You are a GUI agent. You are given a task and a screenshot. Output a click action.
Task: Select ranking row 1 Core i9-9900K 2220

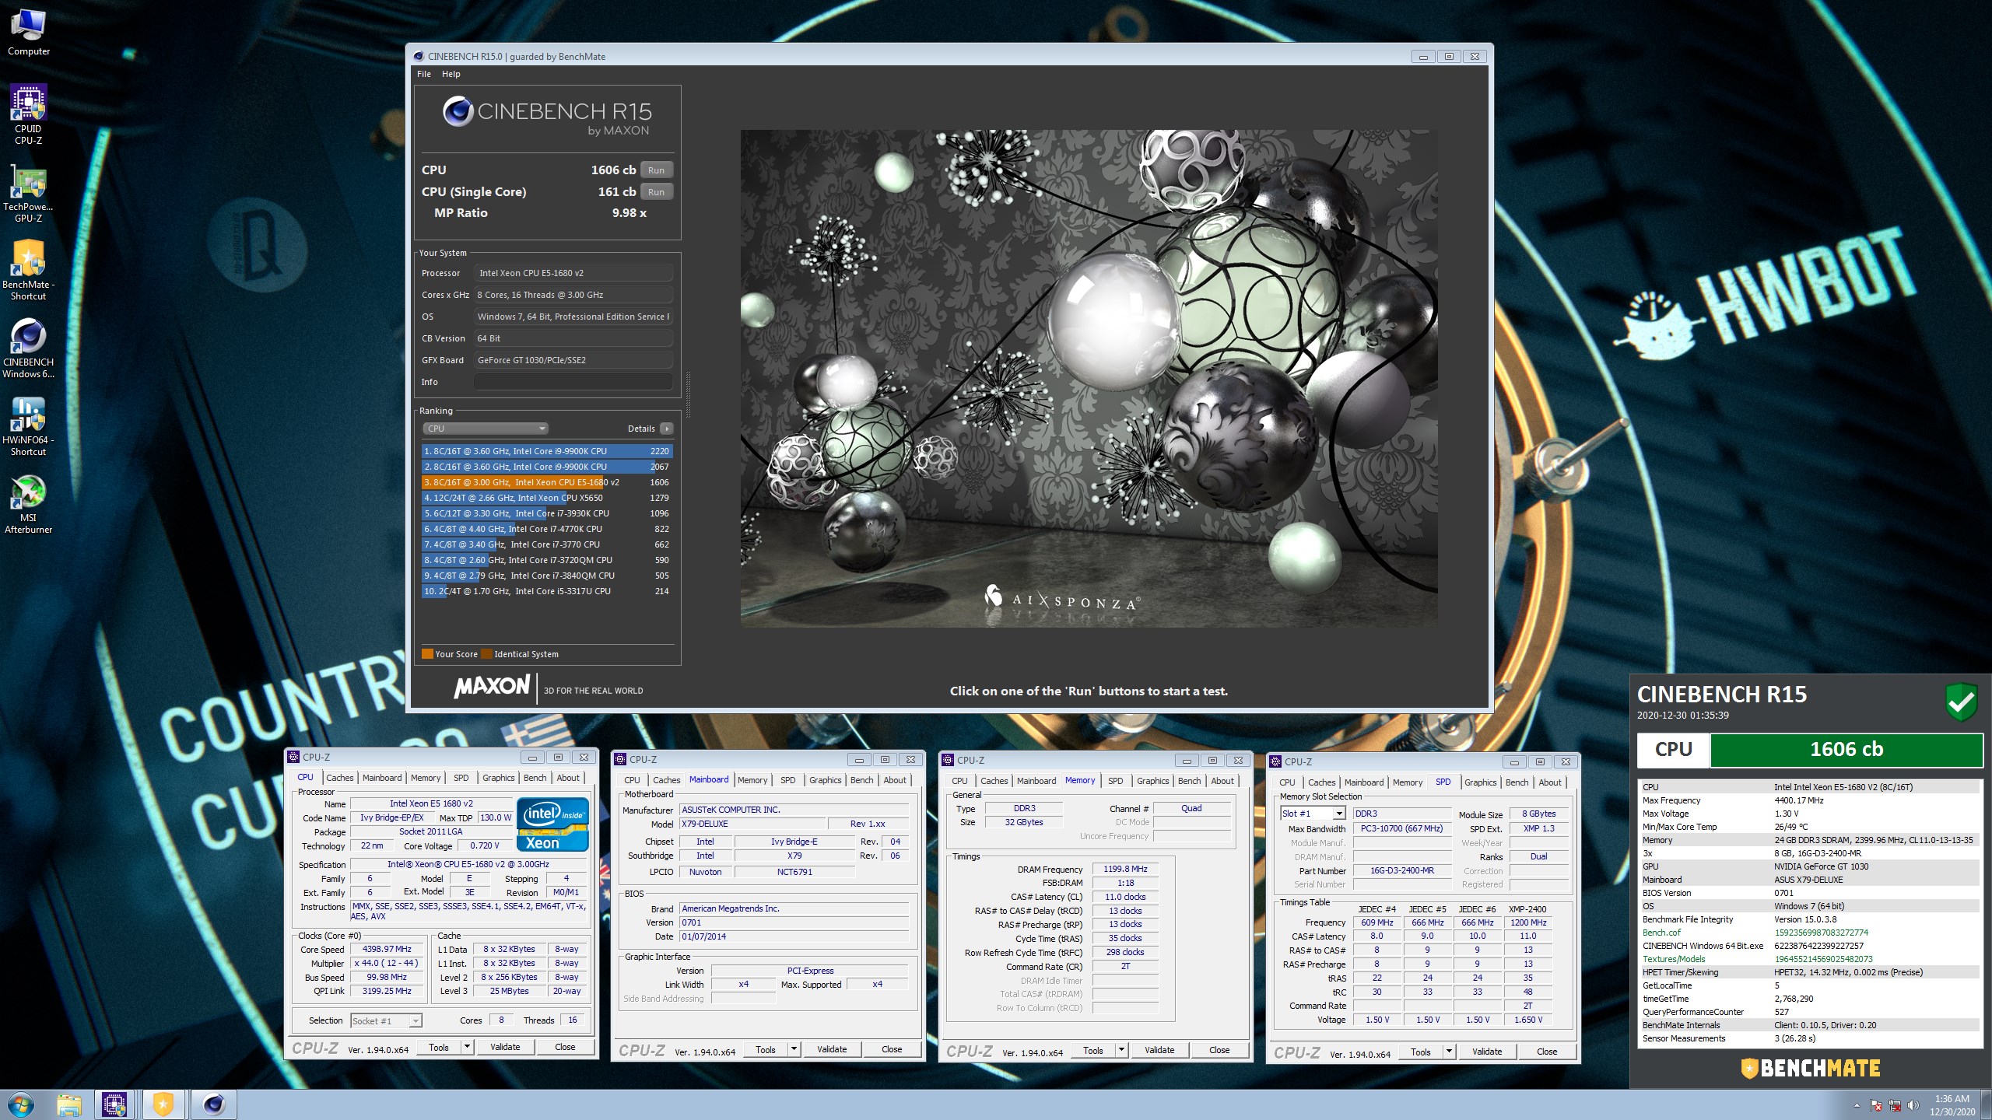click(547, 451)
